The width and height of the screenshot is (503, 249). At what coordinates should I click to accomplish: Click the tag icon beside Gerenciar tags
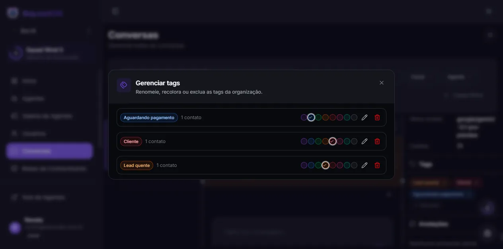click(124, 85)
